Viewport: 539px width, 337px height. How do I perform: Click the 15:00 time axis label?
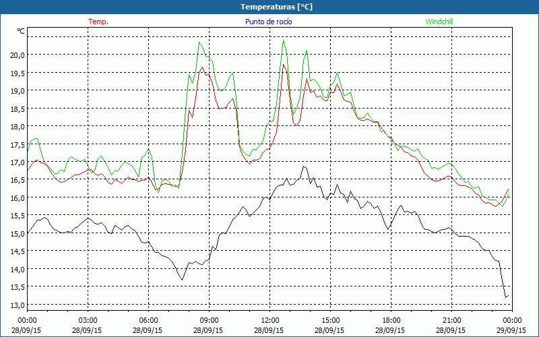coord(330,321)
